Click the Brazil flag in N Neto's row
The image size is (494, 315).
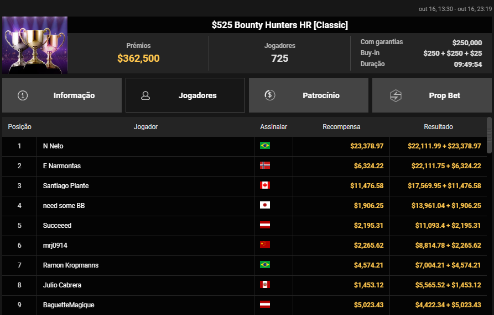[265, 146]
